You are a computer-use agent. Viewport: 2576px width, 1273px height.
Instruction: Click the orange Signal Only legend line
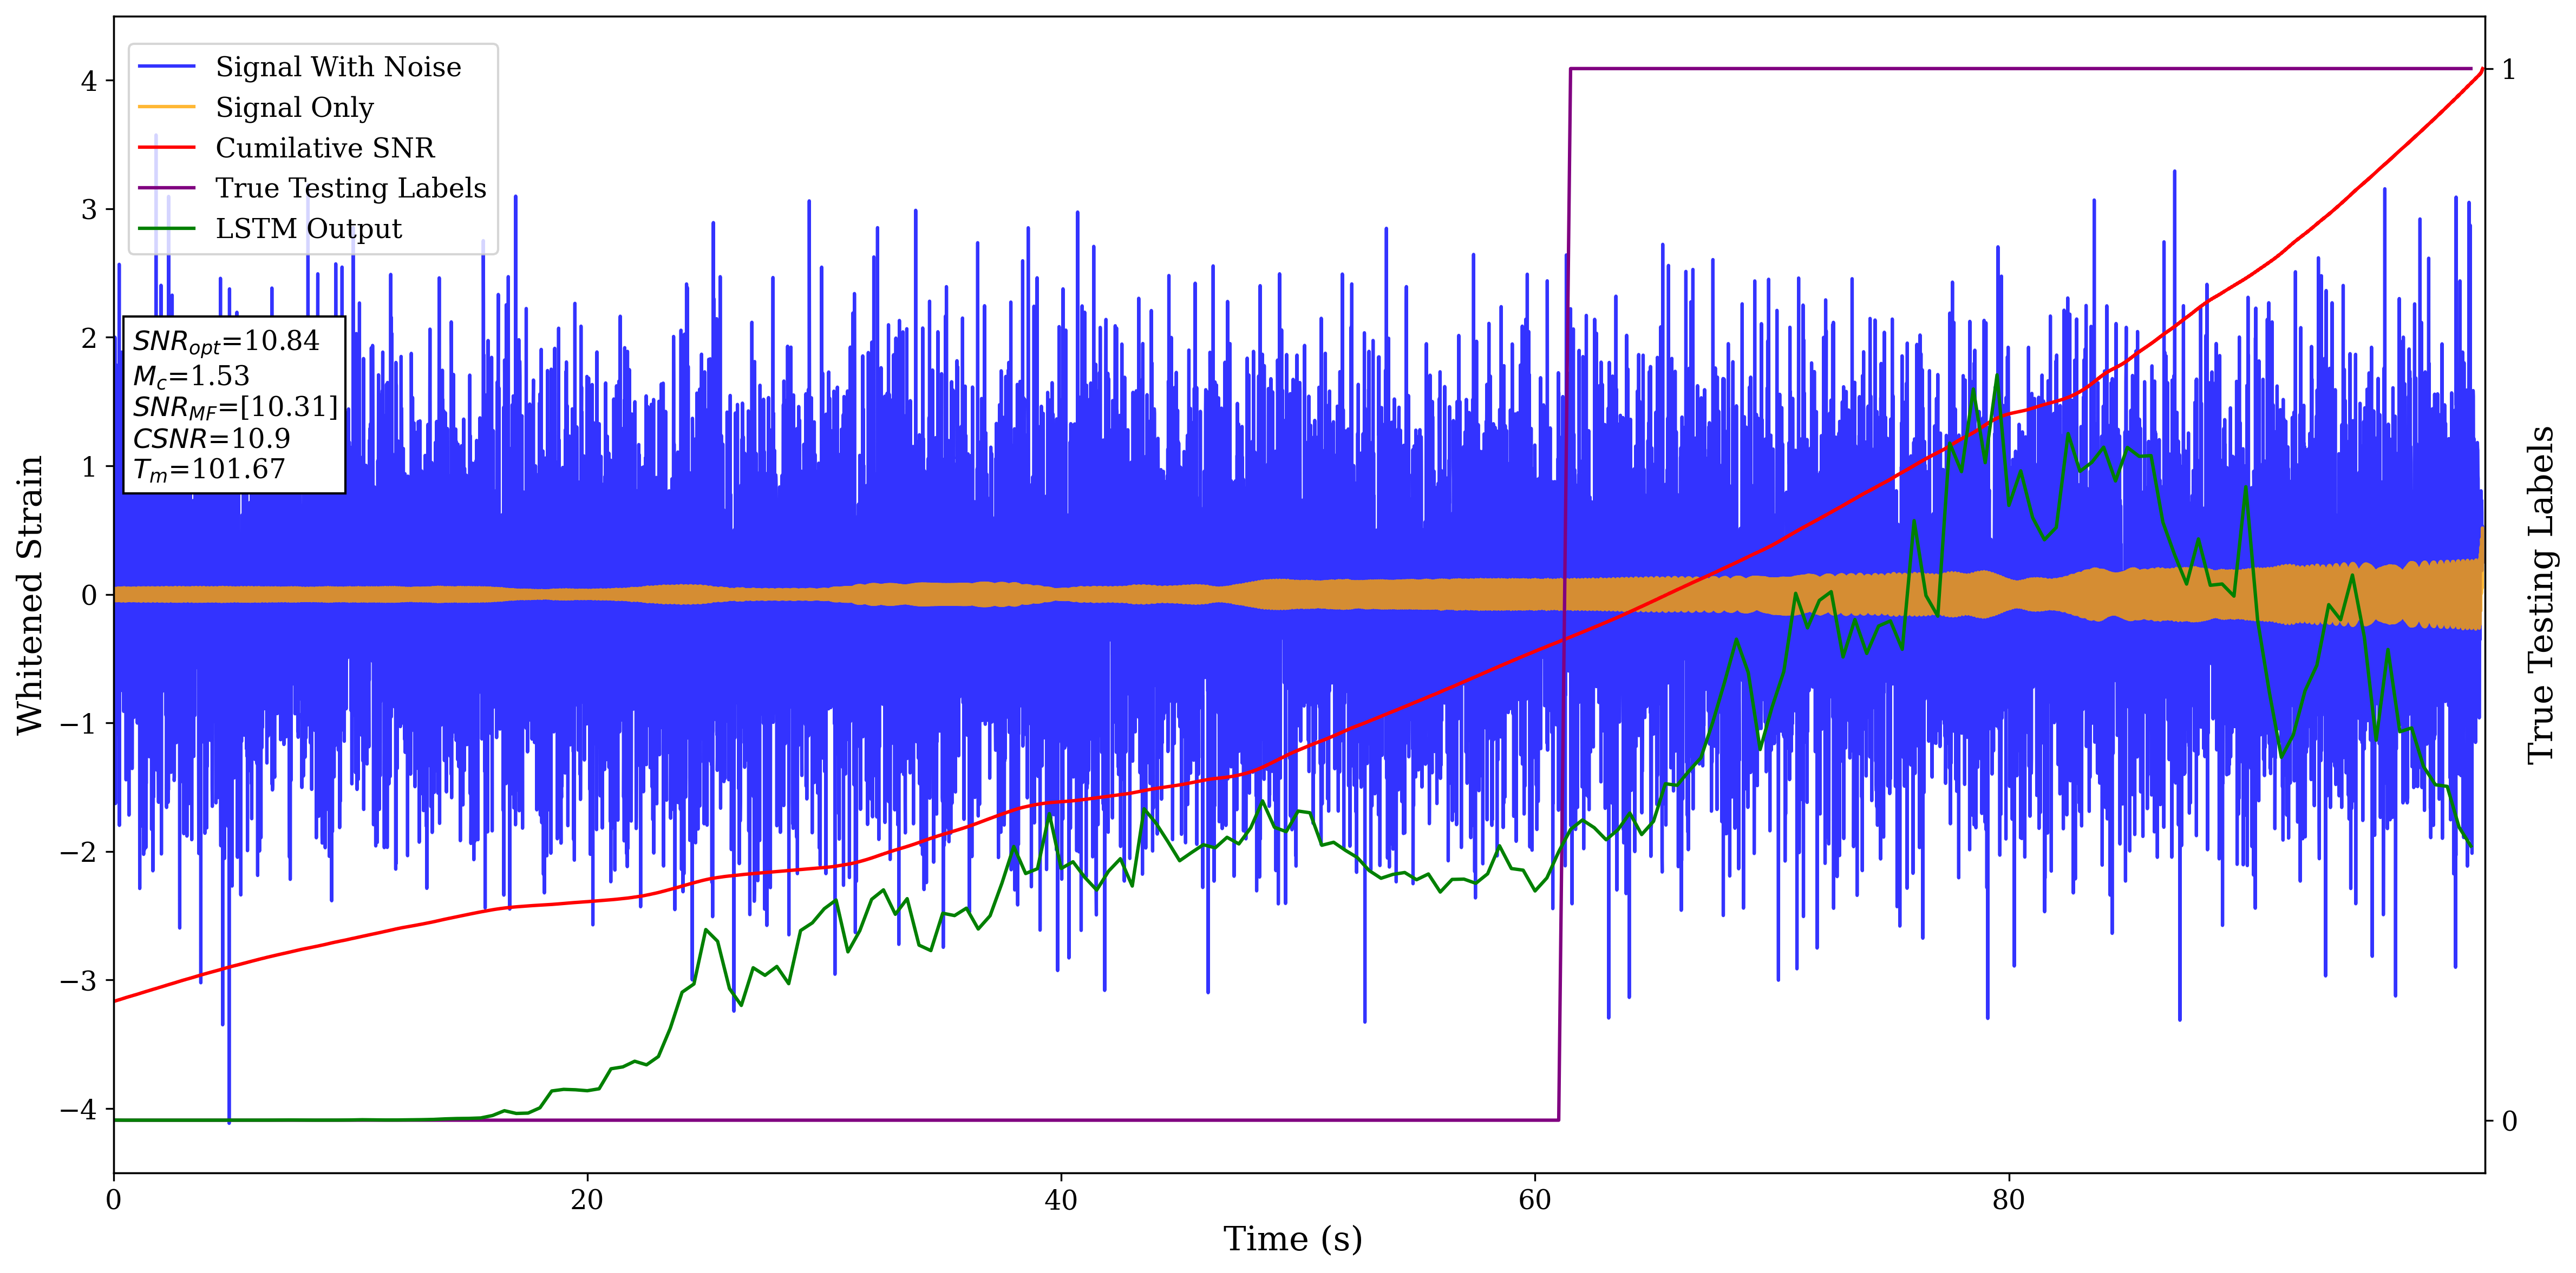coord(167,107)
